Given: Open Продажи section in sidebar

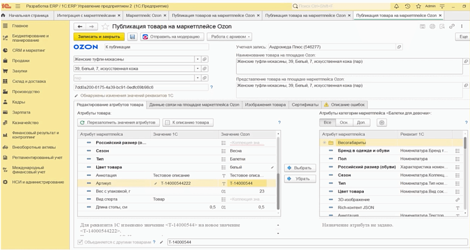Looking at the screenshot, I should tap(21, 61).
